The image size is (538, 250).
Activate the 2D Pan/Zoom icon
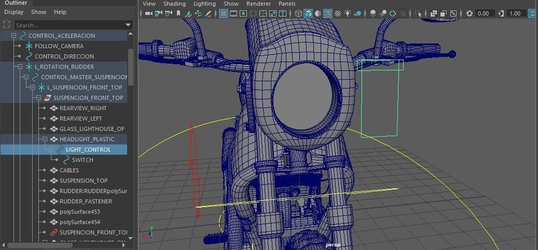coord(198,13)
